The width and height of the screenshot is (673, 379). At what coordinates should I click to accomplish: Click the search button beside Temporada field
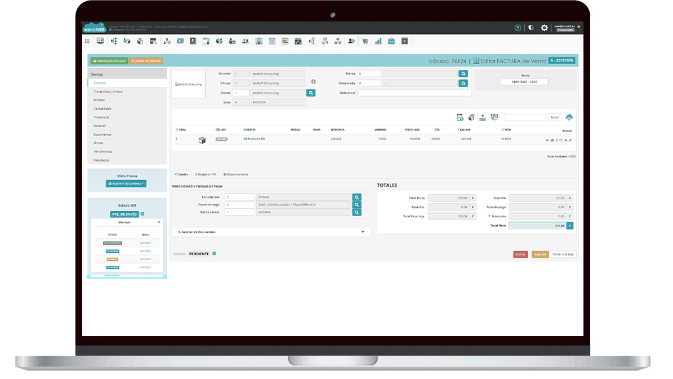[463, 83]
